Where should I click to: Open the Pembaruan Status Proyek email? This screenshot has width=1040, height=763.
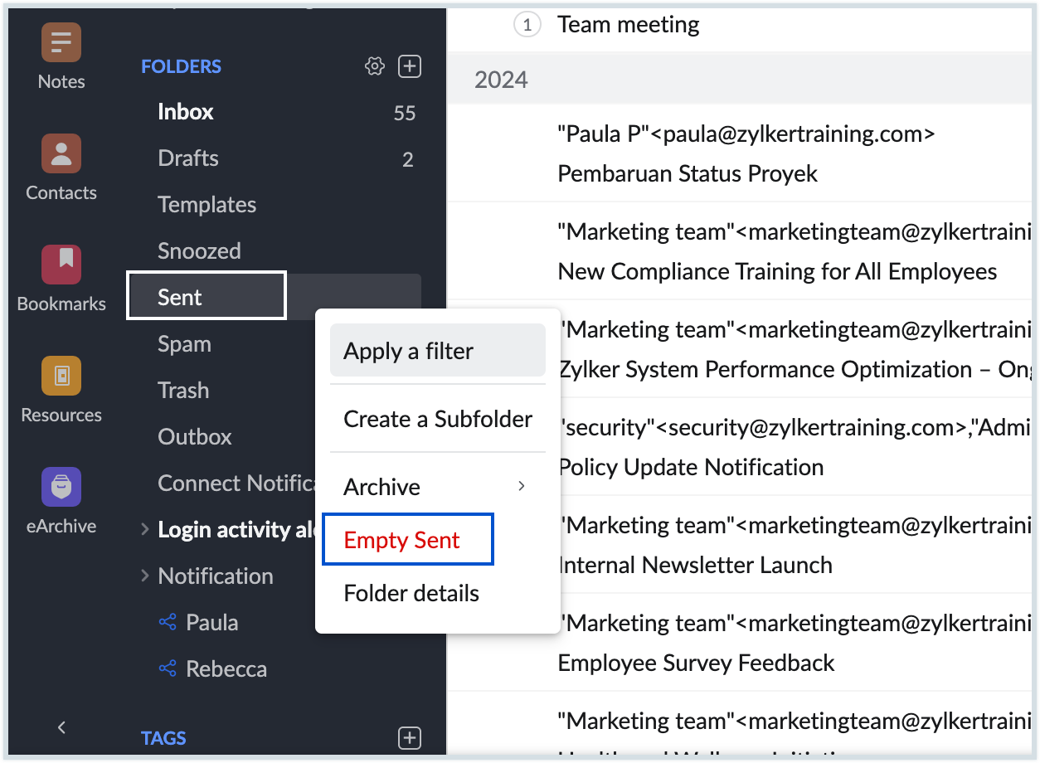click(687, 173)
